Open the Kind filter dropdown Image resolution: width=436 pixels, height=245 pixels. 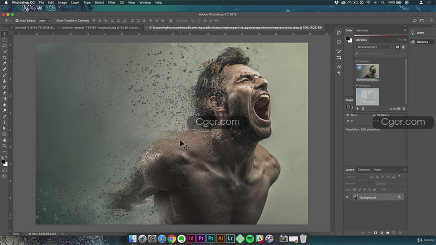(356, 177)
